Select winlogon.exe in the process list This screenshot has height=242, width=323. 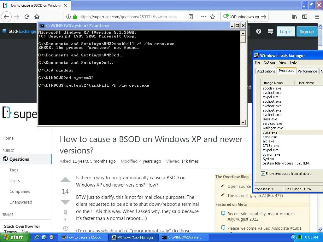[x=292, y=128]
